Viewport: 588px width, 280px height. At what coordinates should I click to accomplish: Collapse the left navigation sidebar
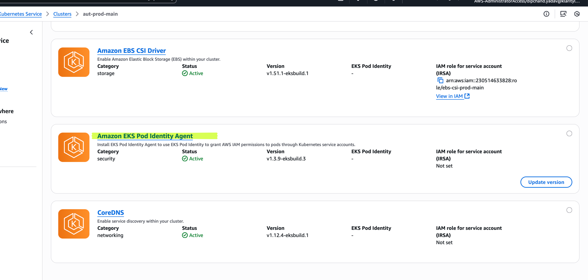31,32
